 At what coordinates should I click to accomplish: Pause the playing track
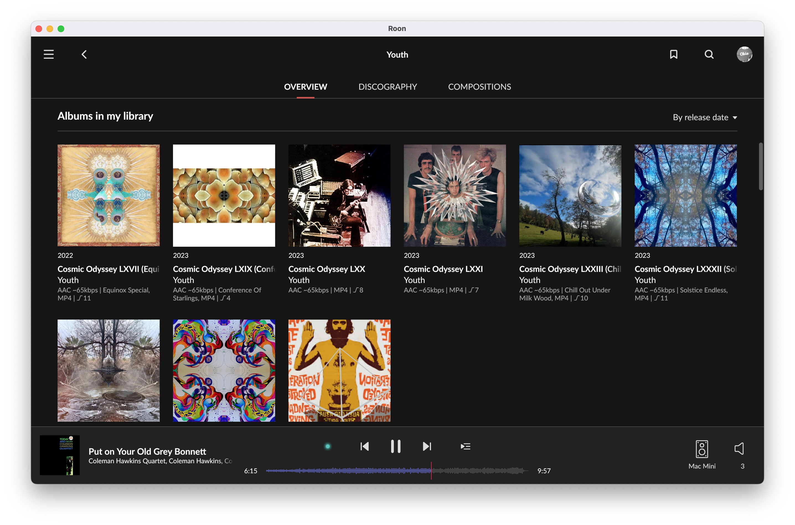[x=396, y=446]
